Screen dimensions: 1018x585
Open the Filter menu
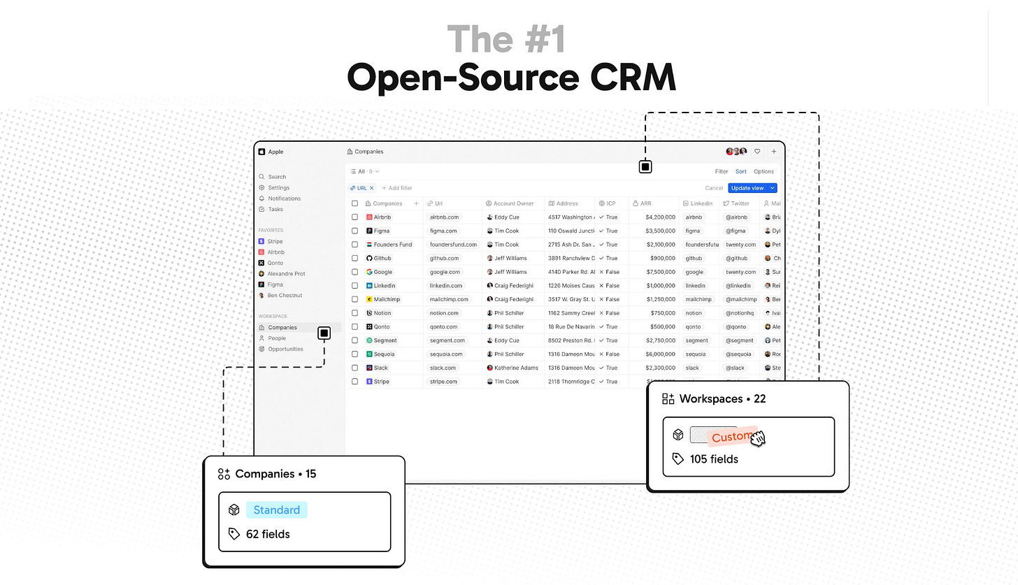click(x=722, y=171)
